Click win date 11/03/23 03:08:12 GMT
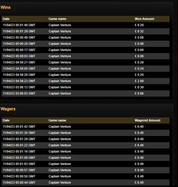178x187 pixels. pyautogui.click(x=19, y=87)
